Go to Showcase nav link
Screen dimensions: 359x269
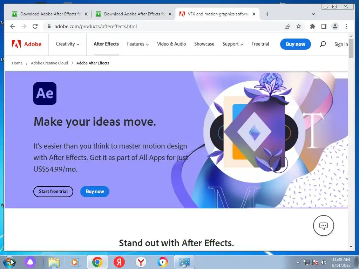(204, 44)
